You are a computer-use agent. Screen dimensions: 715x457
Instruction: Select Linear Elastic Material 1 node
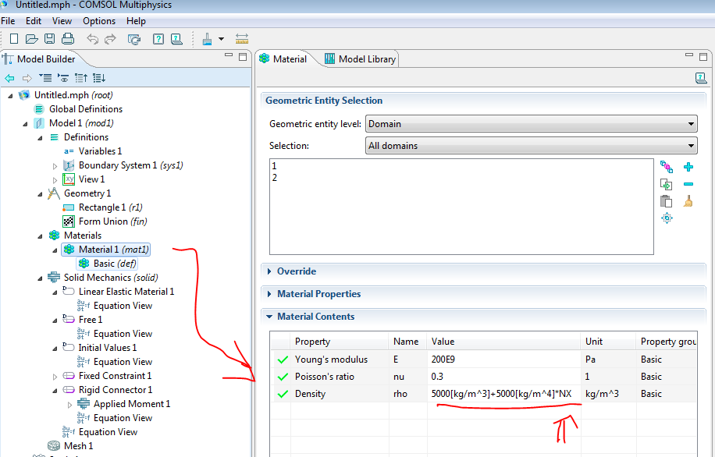tap(126, 292)
